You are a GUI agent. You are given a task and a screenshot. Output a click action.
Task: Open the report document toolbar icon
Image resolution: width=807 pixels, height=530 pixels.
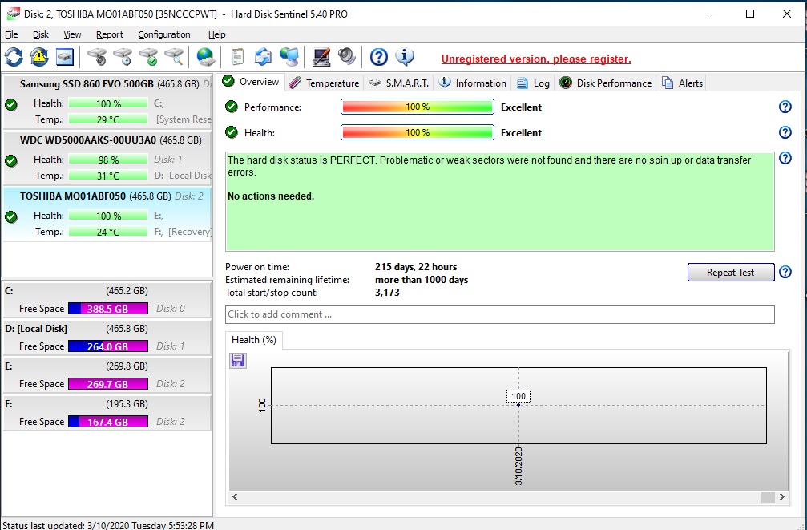[x=237, y=57]
